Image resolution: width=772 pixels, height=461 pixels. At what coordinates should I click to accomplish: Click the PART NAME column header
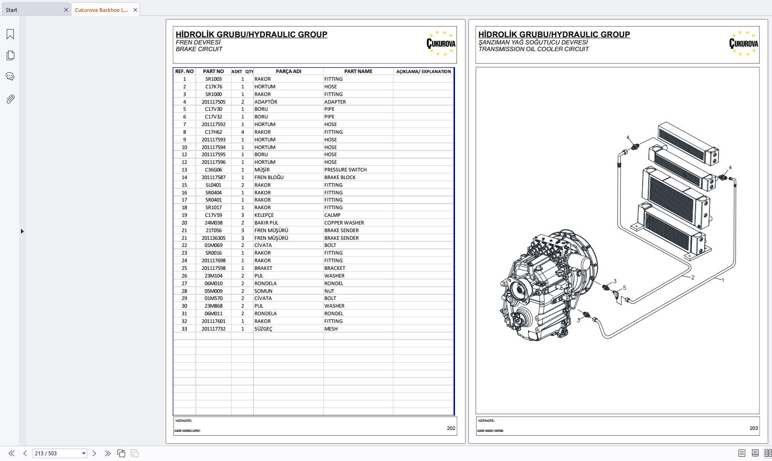click(x=358, y=71)
